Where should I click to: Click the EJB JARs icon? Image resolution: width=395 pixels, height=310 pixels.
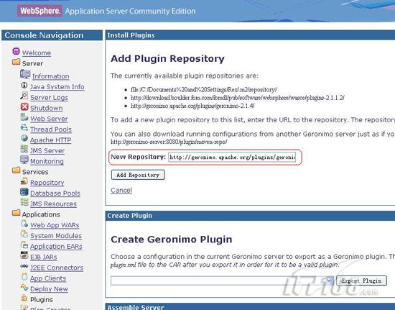[24, 255]
